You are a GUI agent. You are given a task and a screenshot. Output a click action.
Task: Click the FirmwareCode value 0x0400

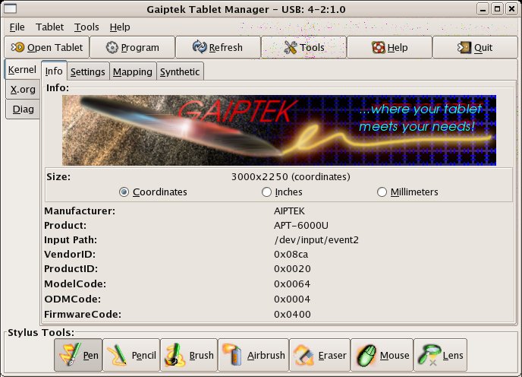pos(292,314)
